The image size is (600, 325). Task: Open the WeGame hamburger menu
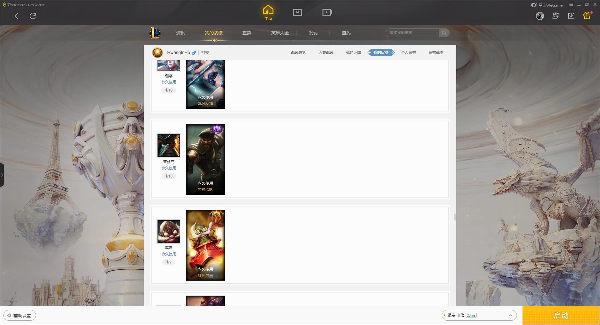(571, 5)
